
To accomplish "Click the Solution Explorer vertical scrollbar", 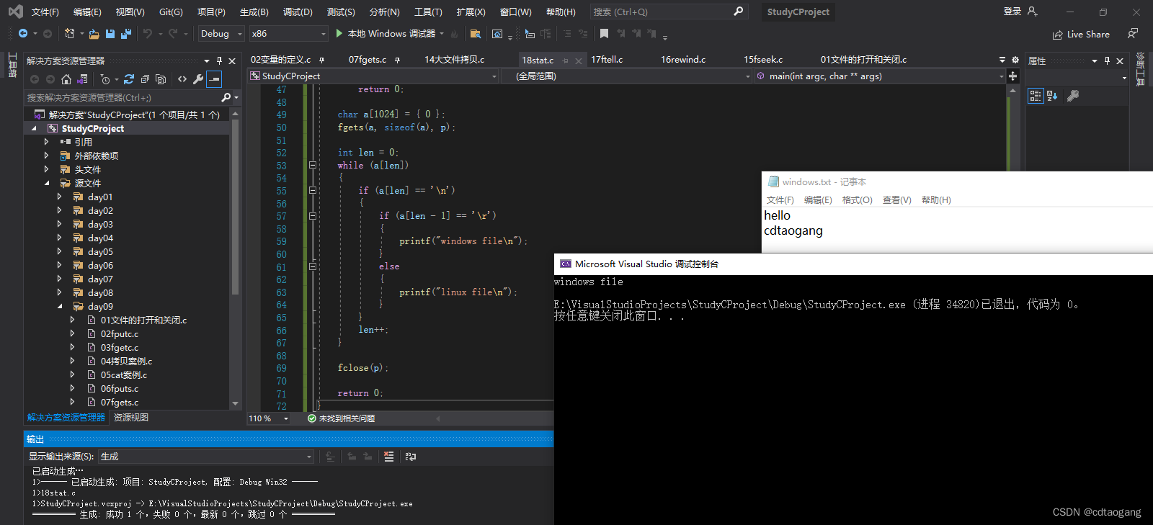I will click(x=235, y=258).
